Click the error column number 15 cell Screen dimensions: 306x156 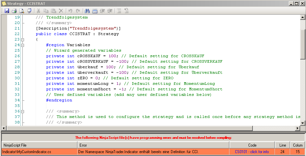[298, 152]
